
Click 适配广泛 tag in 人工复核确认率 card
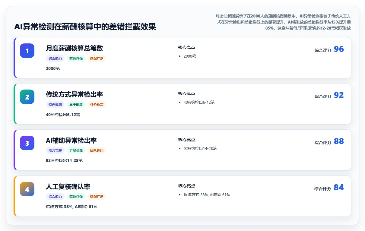[97, 197]
